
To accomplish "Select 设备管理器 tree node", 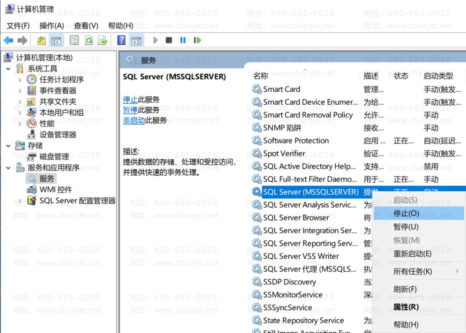I will 58,134.
